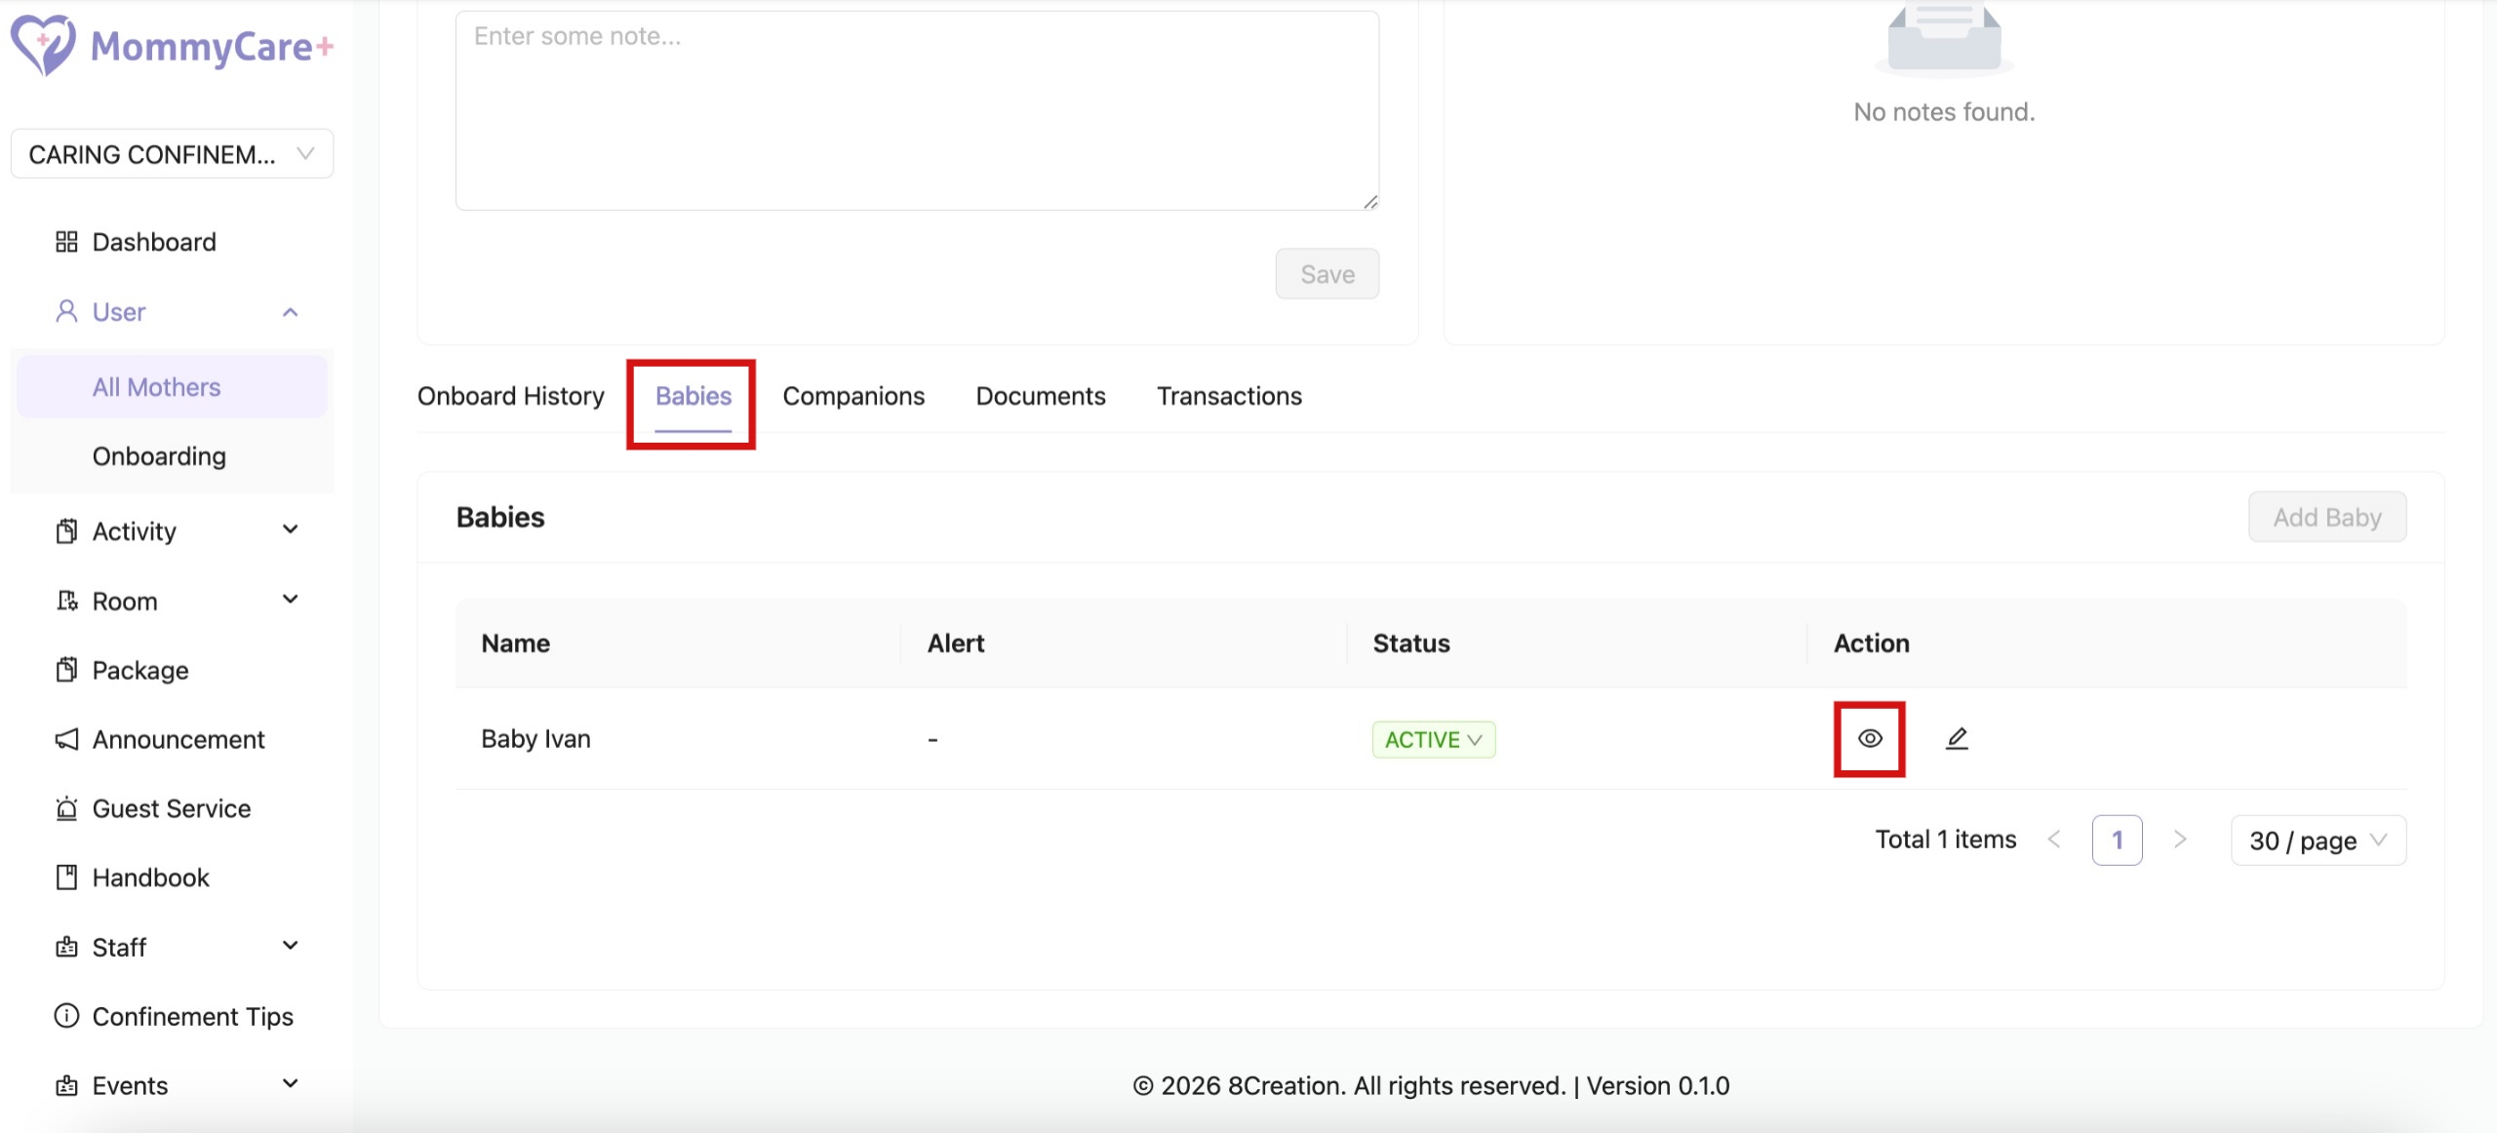Switch to the Companions tab
The width and height of the screenshot is (2497, 1133).
(852, 396)
